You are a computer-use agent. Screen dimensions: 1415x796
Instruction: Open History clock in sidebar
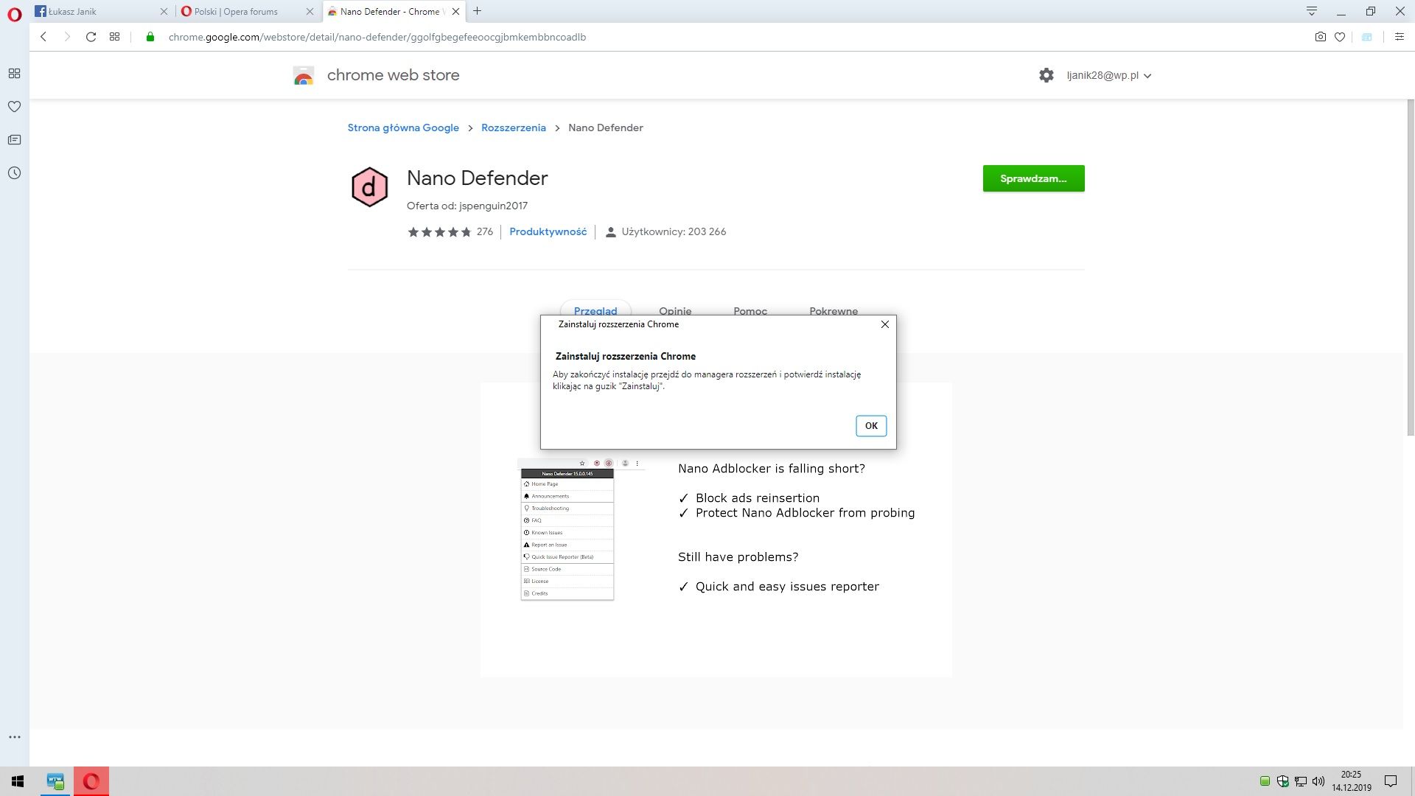coord(14,173)
